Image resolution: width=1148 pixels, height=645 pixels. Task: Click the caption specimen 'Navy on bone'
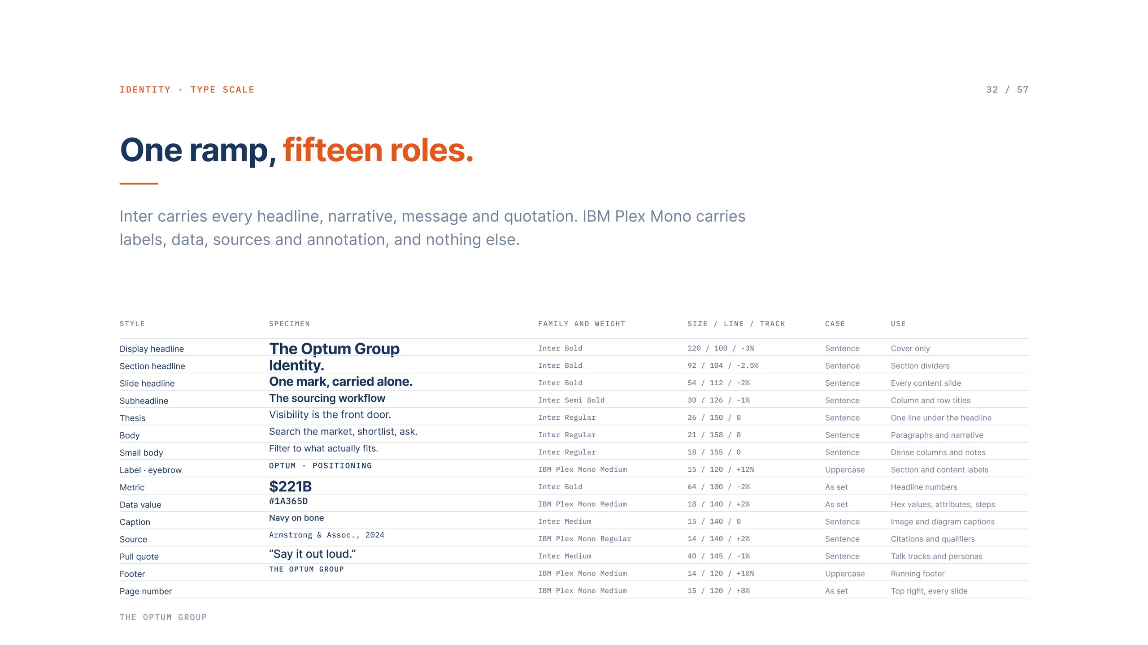296,518
